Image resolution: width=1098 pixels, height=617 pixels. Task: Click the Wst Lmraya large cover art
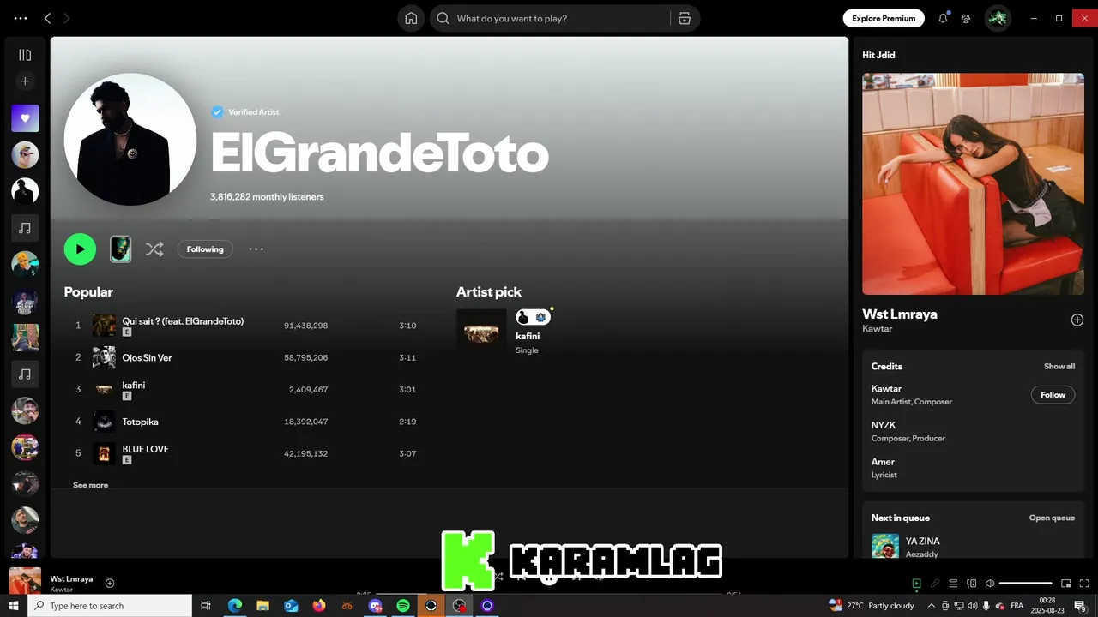pos(973,183)
